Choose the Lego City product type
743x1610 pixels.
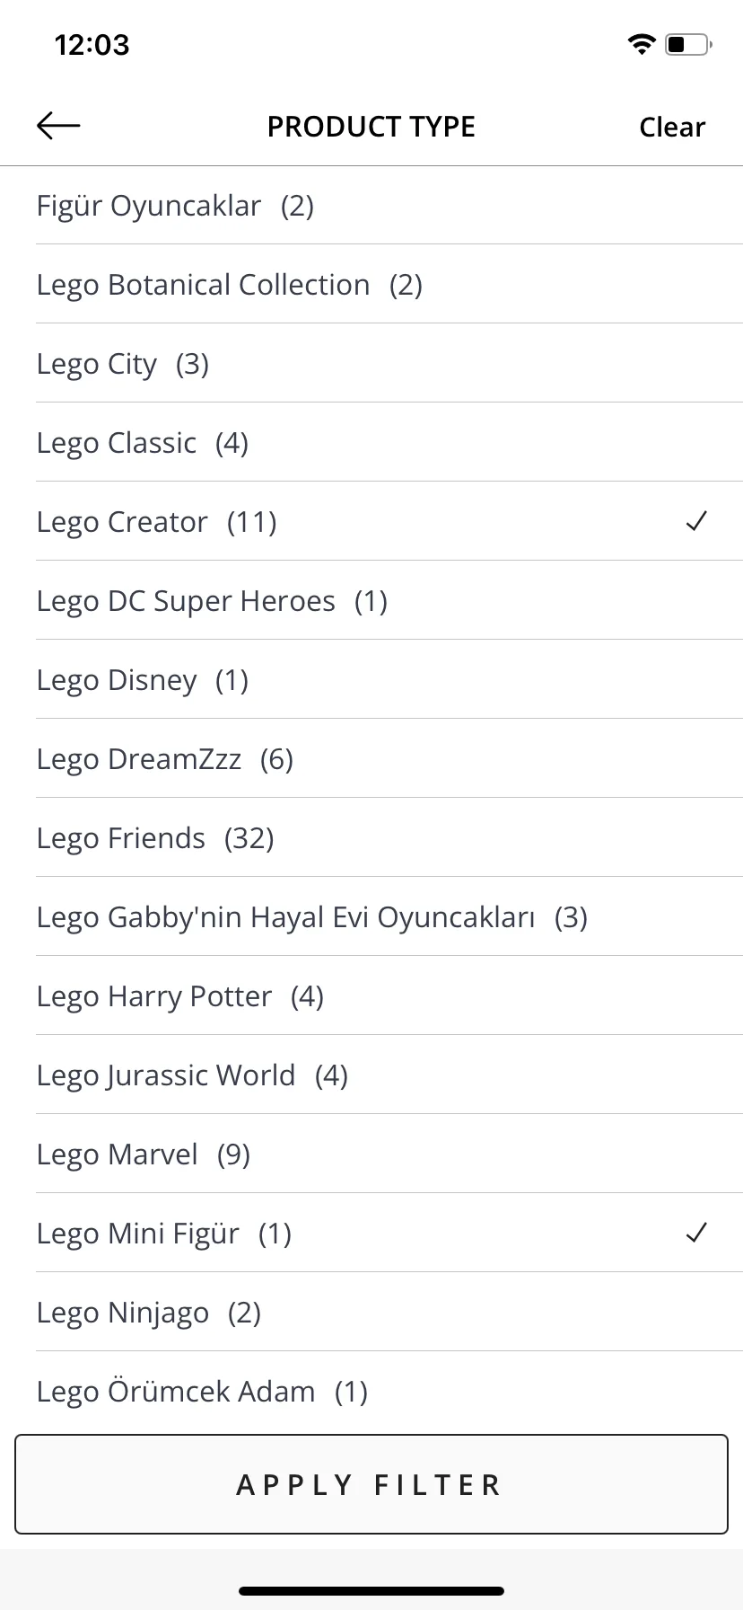[x=389, y=363]
